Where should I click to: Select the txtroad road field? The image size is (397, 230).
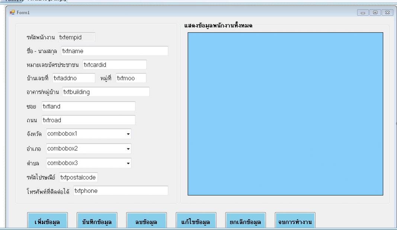click(88, 120)
